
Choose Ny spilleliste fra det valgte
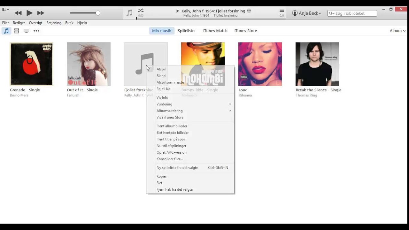tap(190, 168)
